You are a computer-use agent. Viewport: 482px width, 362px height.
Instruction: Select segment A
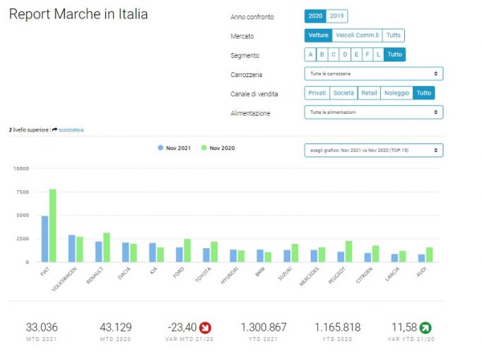(310, 54)
